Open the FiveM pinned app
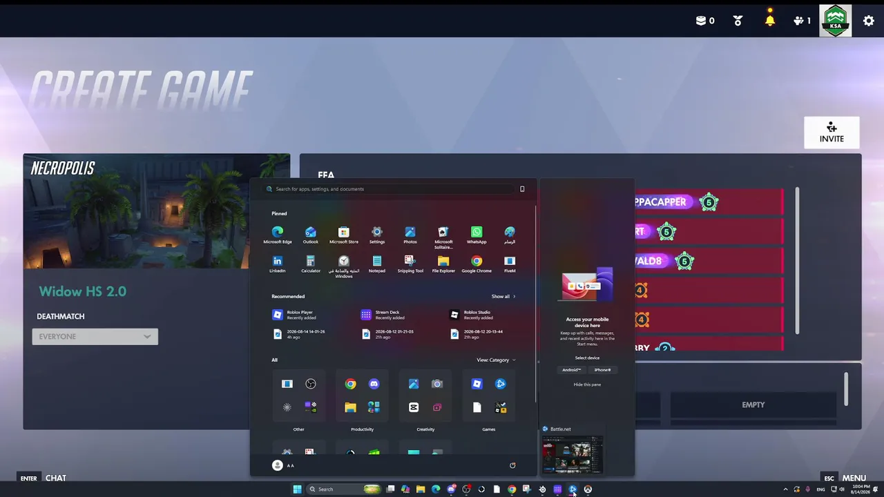Screen dimensions: 884x497 tap(509, 264)
